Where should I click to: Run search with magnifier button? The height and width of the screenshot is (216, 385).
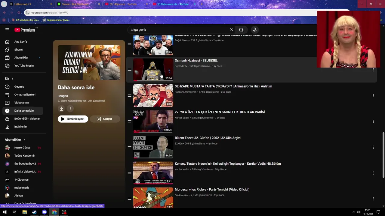click(241, 30)
